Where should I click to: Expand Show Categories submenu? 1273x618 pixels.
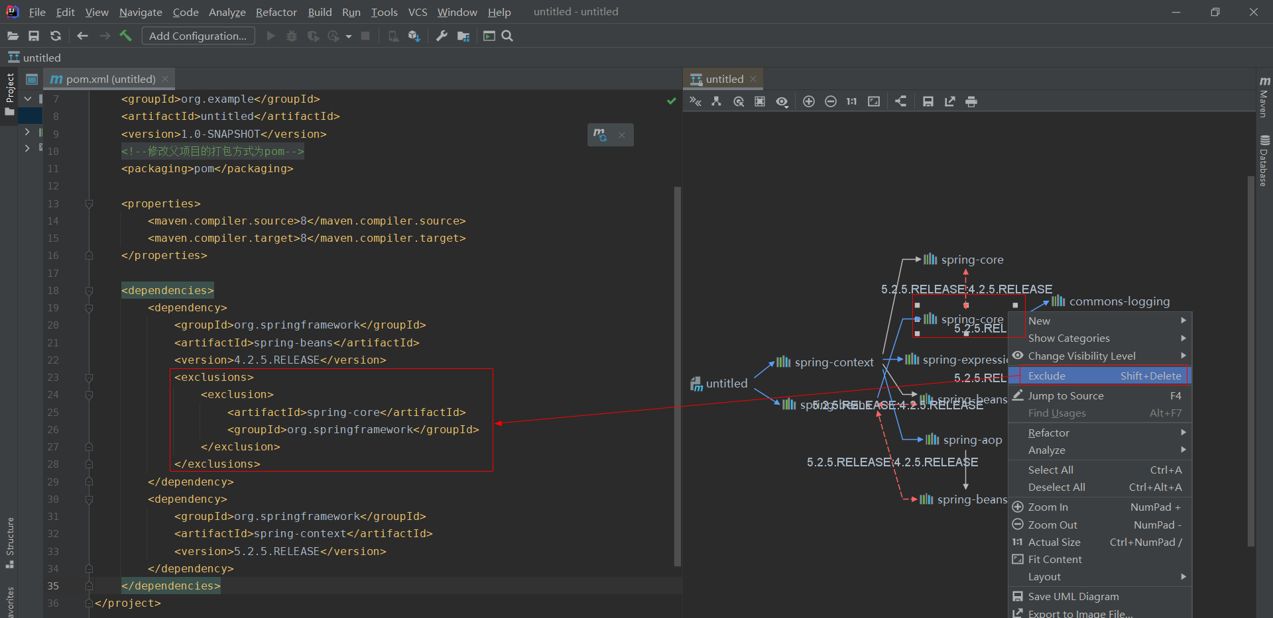tap(1100, 338)
